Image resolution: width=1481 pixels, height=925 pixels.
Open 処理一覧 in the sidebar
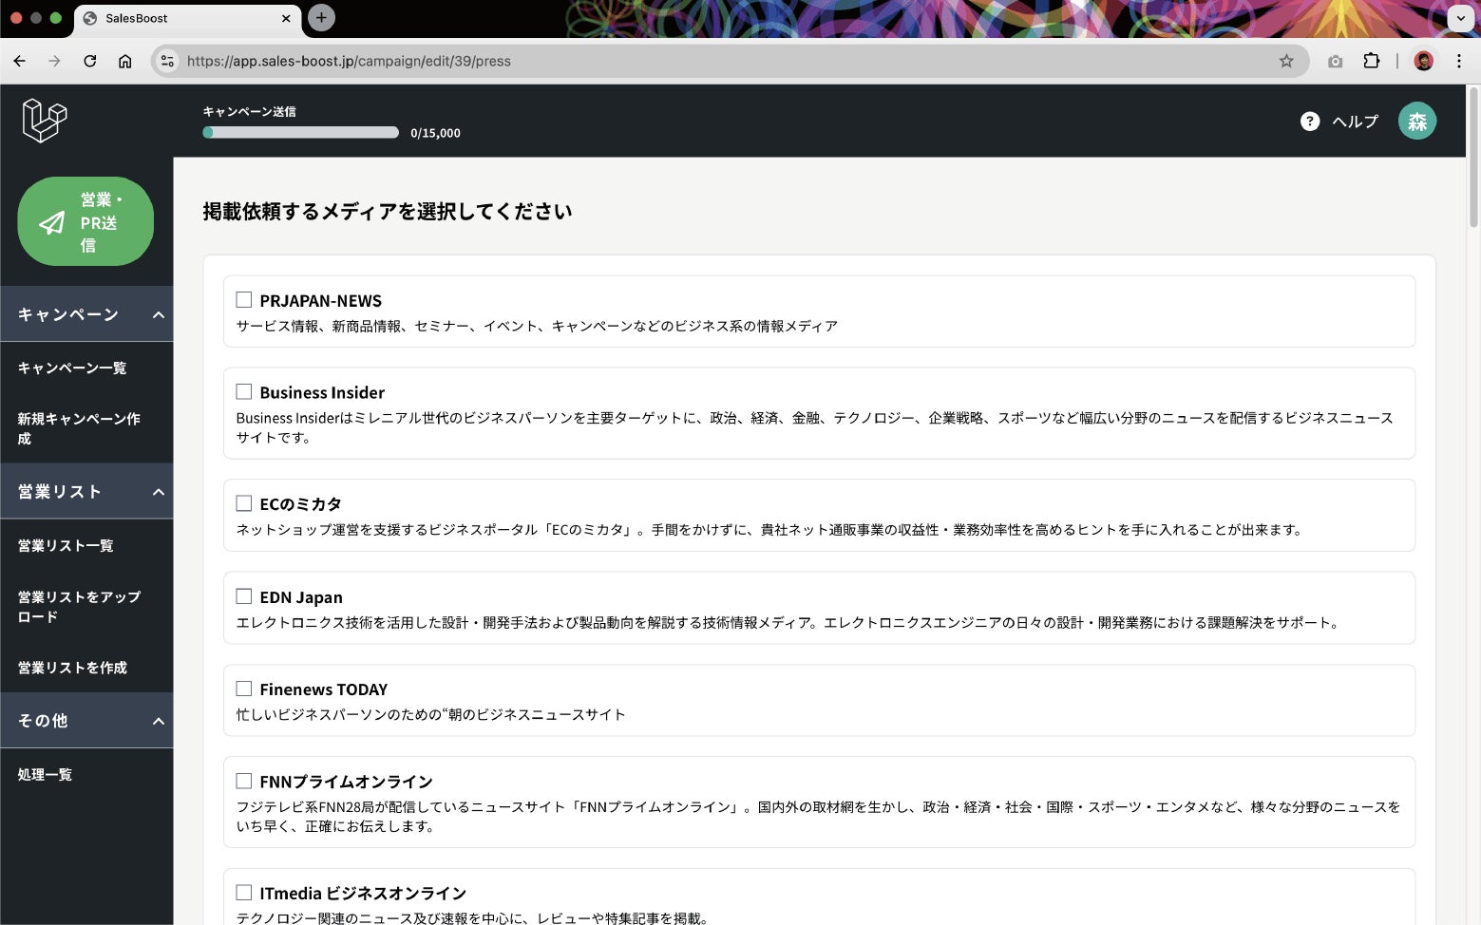tap(45, 774)
